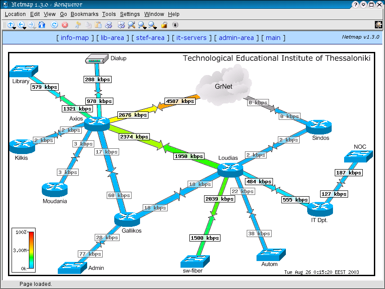Image resolution: width=385 pixels, height=289 pixels.
Task: Click the 4587 kbps link label
Action: (x=180, y=101)
